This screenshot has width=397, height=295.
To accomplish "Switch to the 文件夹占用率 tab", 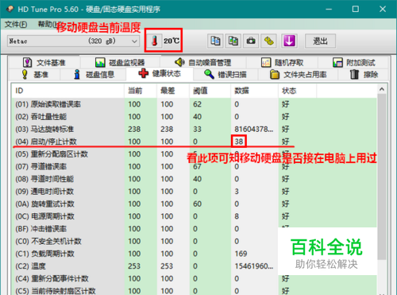I will pos(298,75).
